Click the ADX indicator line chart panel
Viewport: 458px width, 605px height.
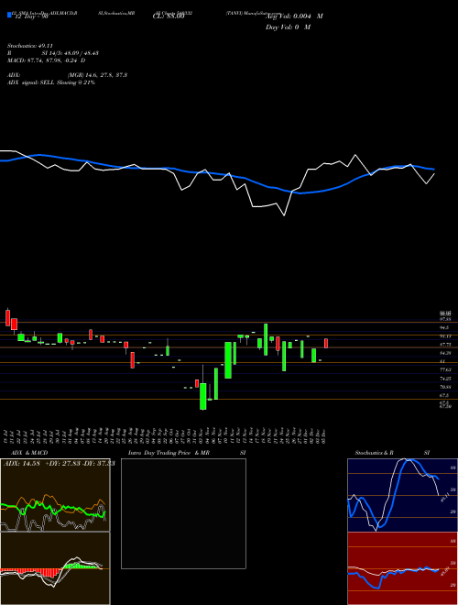[55, 495]
